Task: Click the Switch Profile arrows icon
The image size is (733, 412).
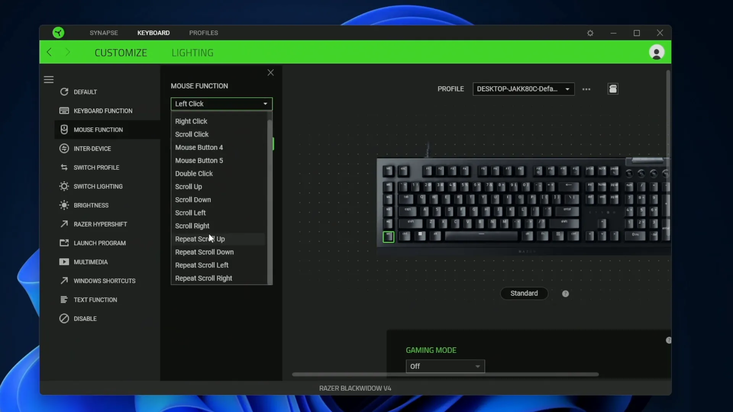Action: pyautogui.click(x=64, y=167)
